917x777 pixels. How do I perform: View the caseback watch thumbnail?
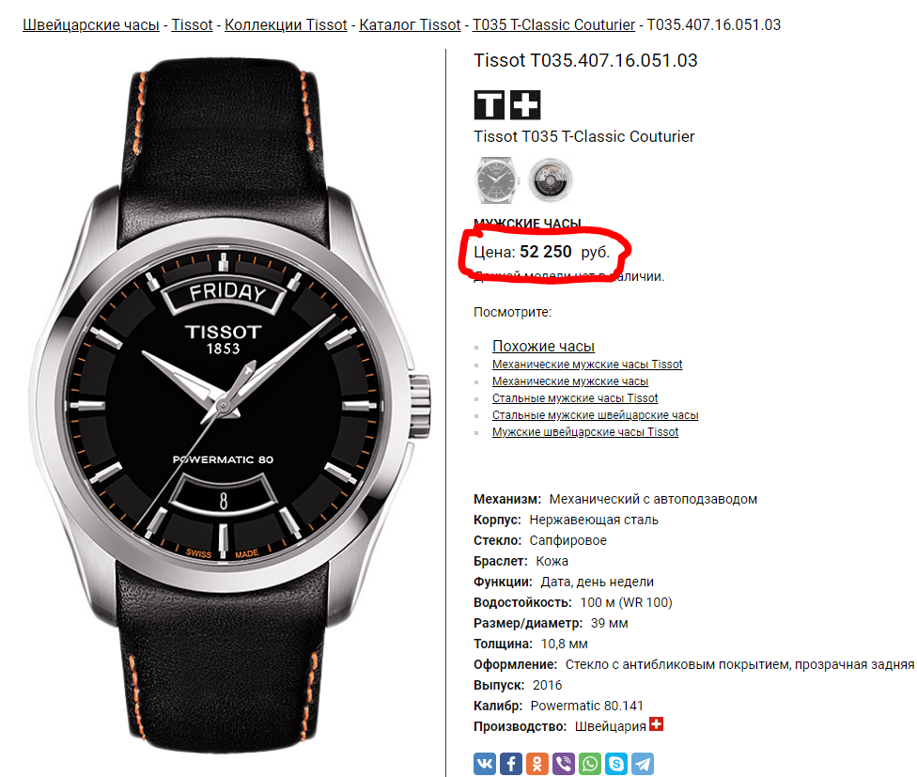coord(550,179)
